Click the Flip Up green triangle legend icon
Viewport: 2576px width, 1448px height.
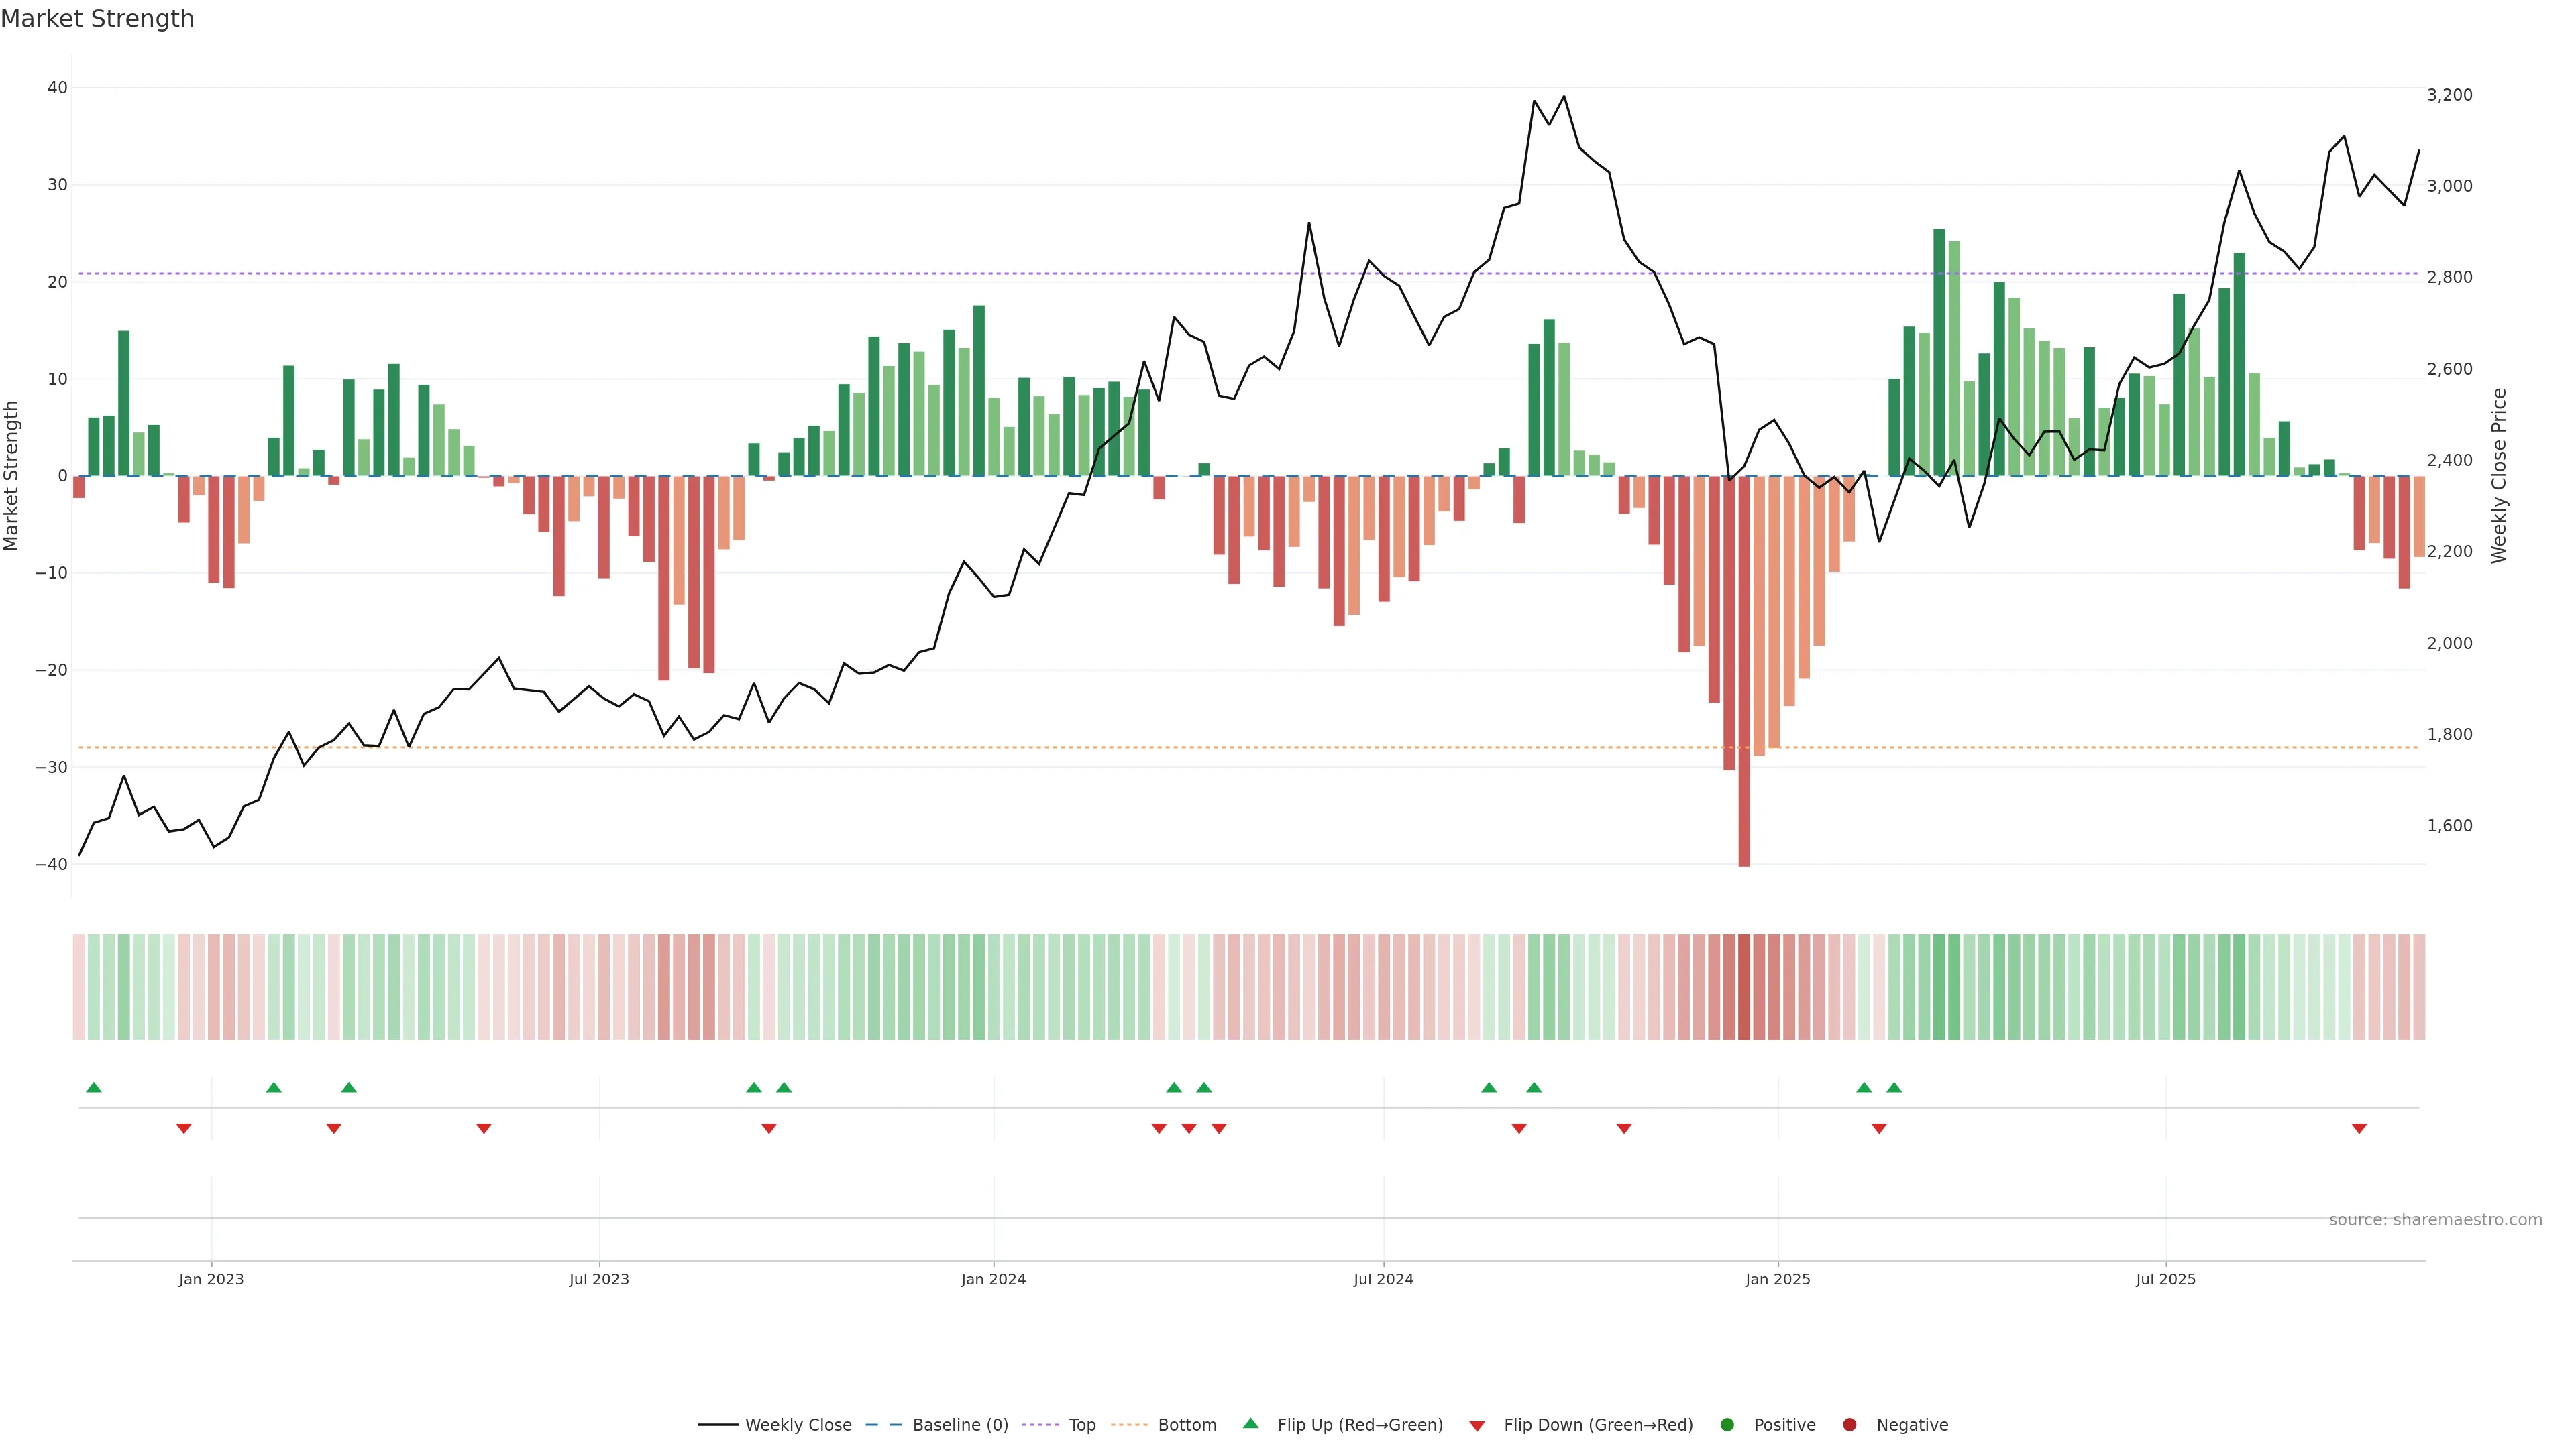pyautogui.click(x=1250, y=1424)
